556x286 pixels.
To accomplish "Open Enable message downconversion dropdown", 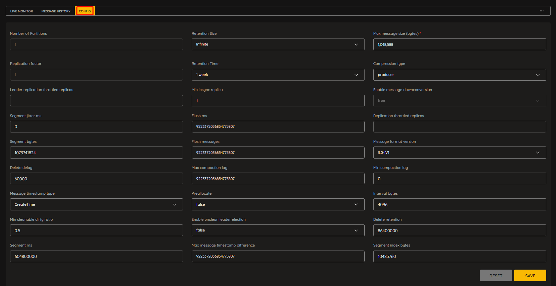I will [x=459, y=100].
